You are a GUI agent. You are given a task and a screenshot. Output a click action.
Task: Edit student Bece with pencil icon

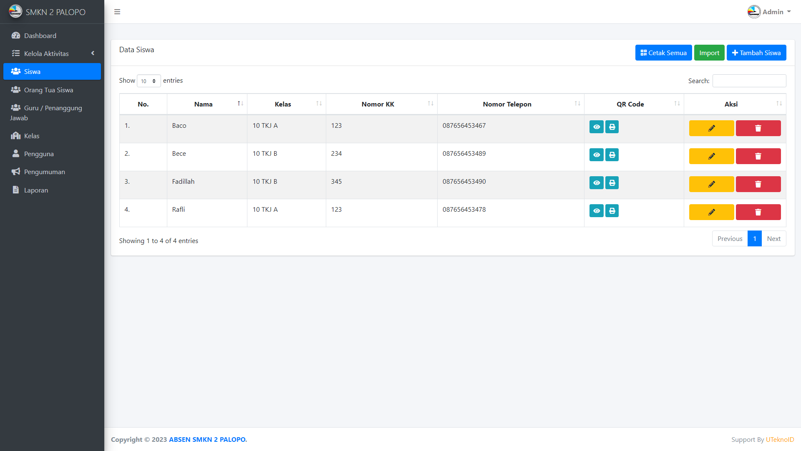tap(711, 156)
